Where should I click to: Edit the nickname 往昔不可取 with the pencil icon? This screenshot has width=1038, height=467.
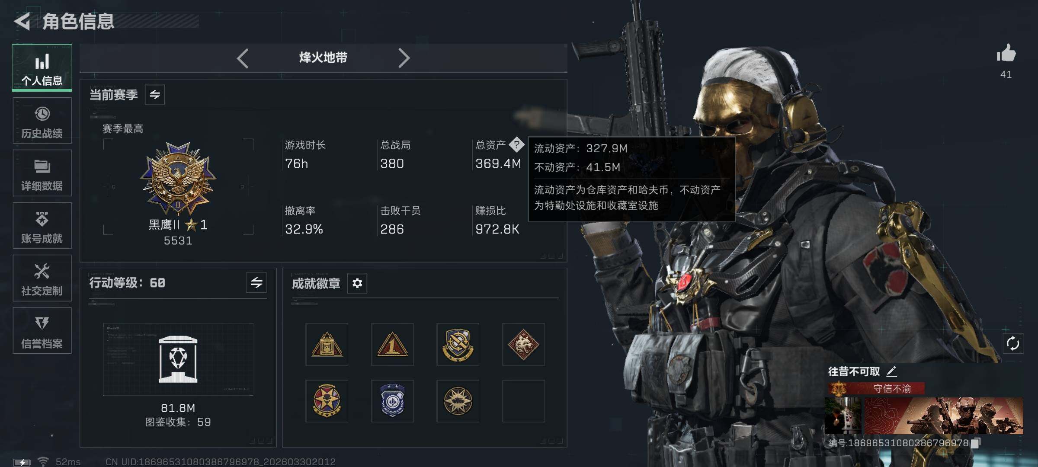point(892,371)
